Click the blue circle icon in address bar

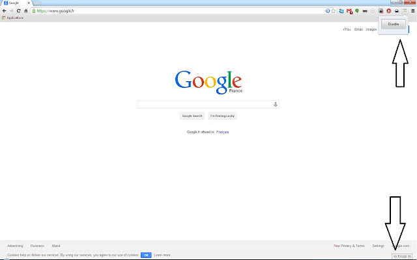coord(328,11)
